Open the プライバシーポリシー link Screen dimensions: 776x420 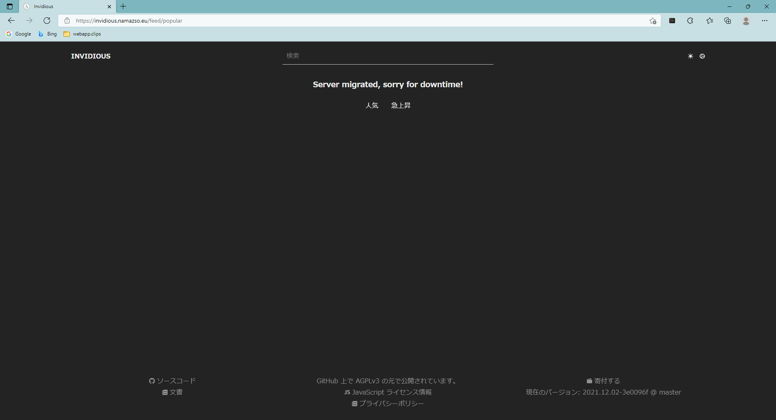(x=388, y=403)
